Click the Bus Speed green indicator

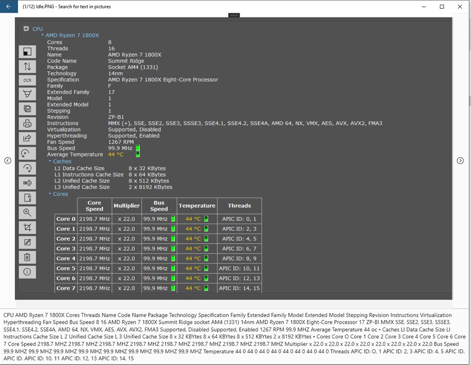coord(138,148)
